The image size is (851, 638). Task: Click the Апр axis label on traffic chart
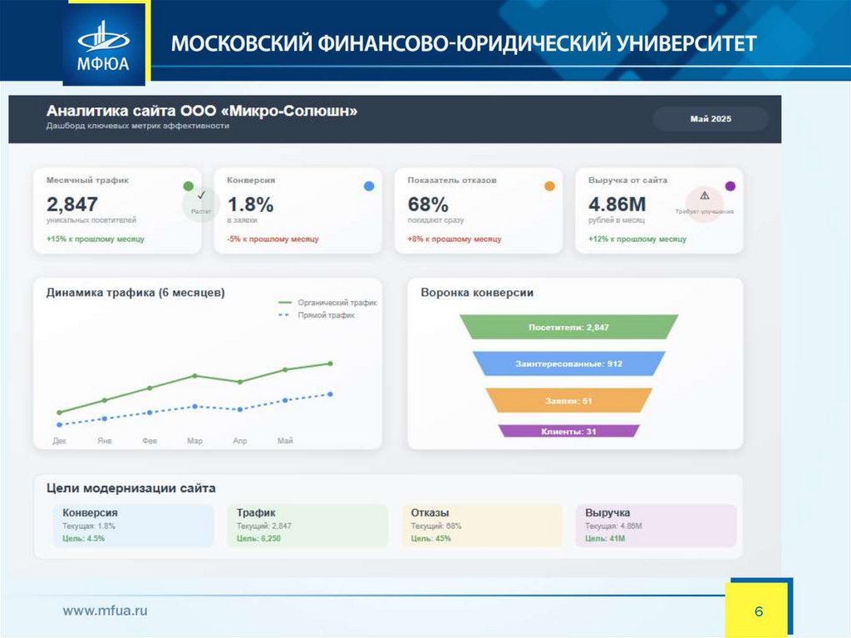coord(240,441)
